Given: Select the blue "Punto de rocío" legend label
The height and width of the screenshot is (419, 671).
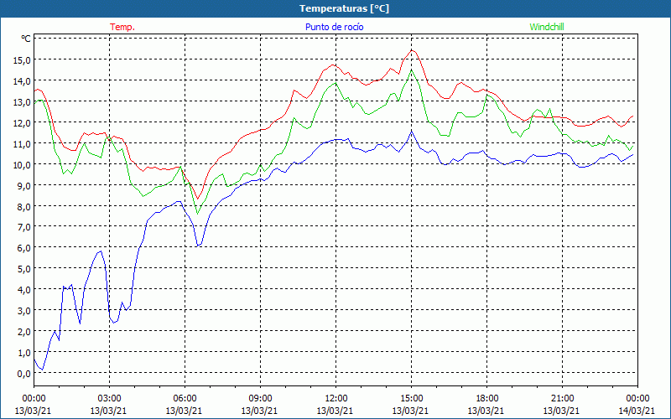Looking at the screenshot, I should coord(334,27).
